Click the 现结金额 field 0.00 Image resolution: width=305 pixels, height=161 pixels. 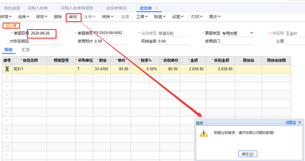click(x=174, y=42)
